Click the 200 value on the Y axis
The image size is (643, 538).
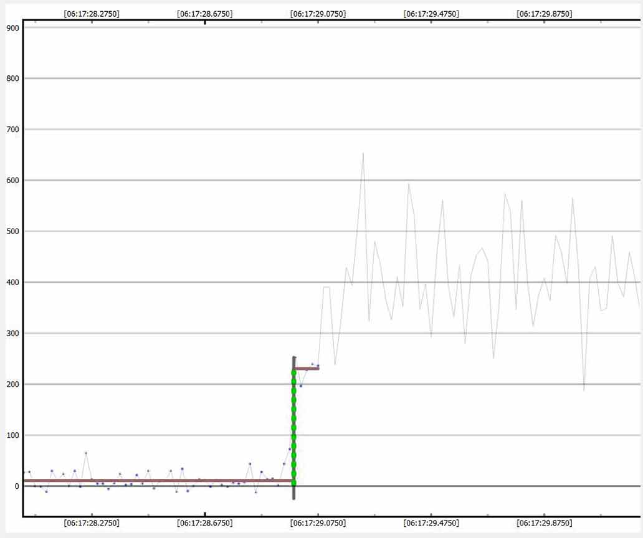coord(12,384)
